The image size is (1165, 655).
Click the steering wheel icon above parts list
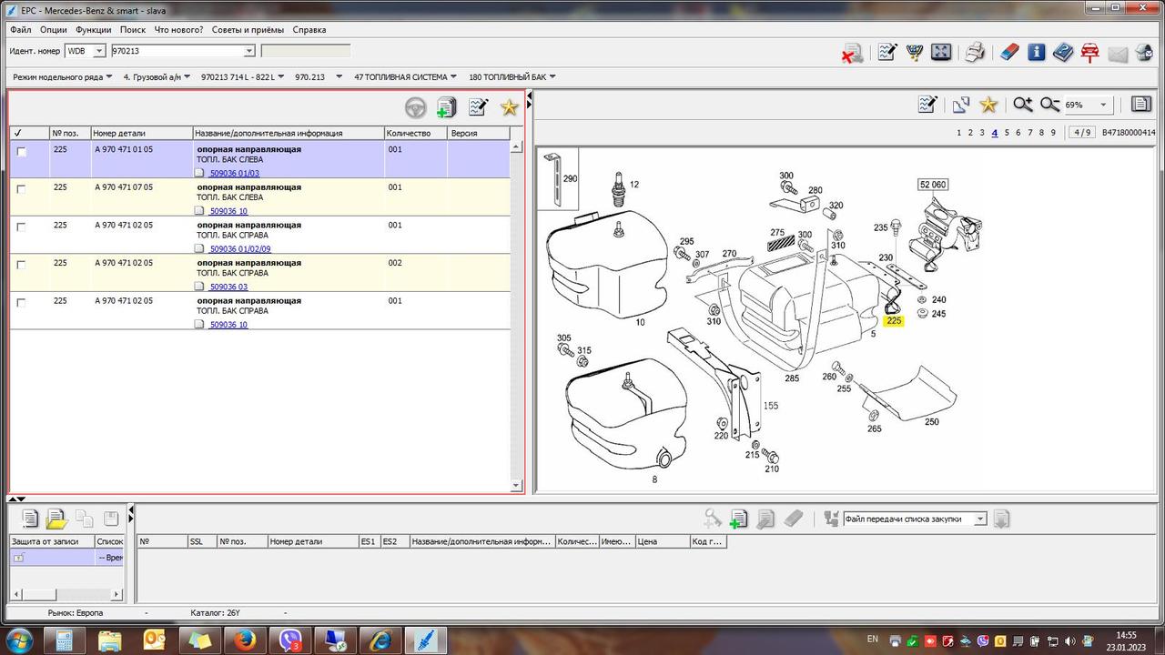415,108
